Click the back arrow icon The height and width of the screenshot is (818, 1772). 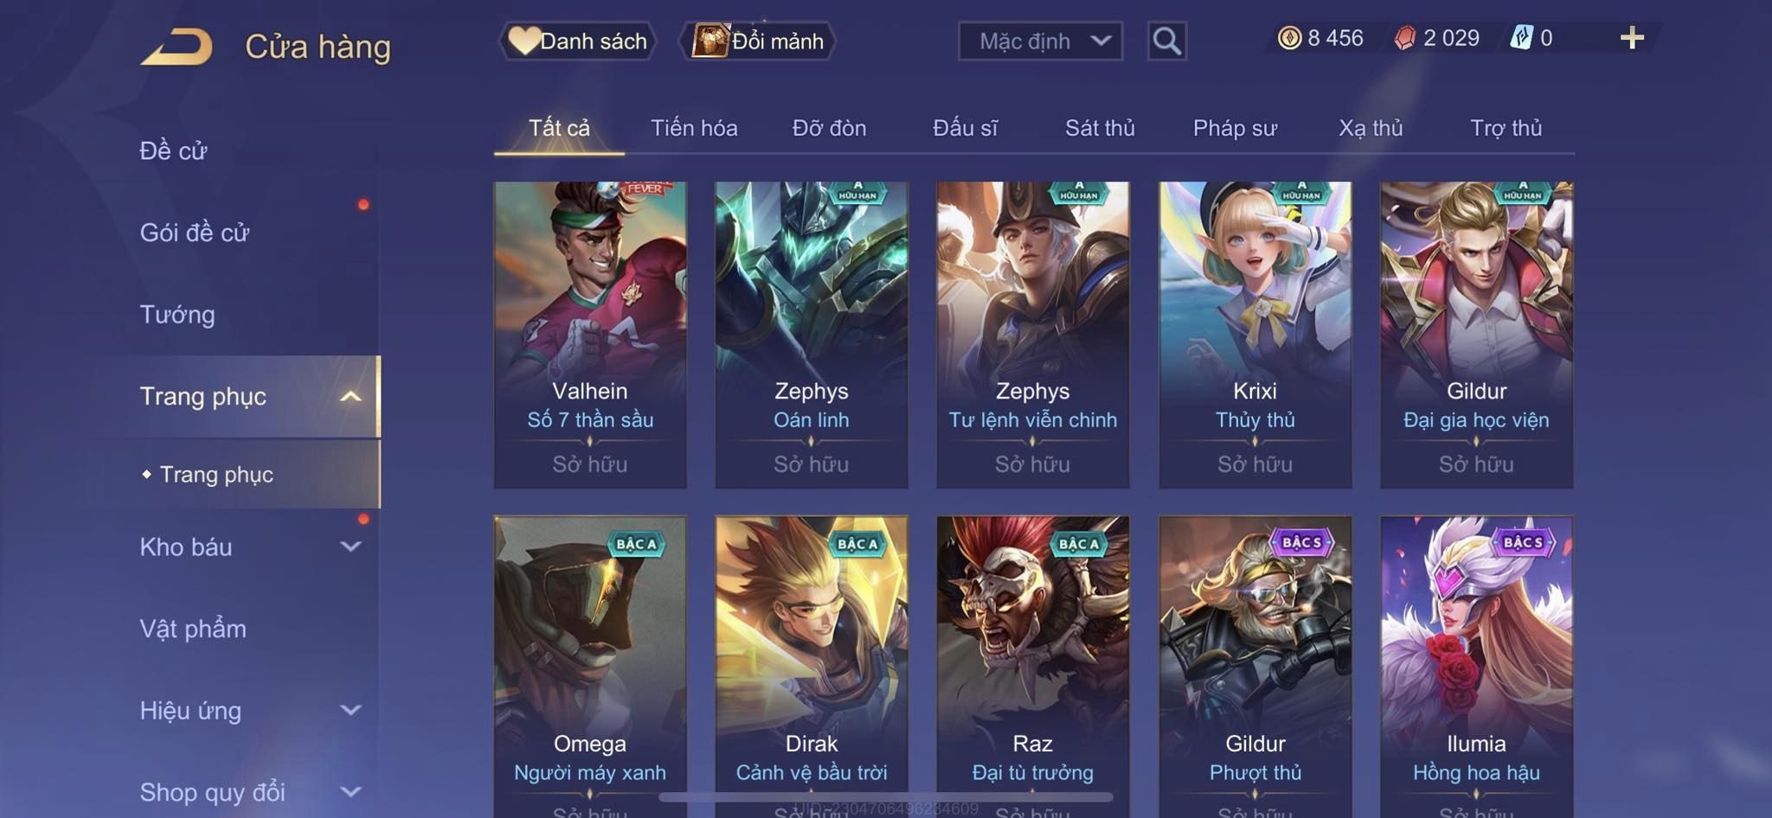click(177, 46)
